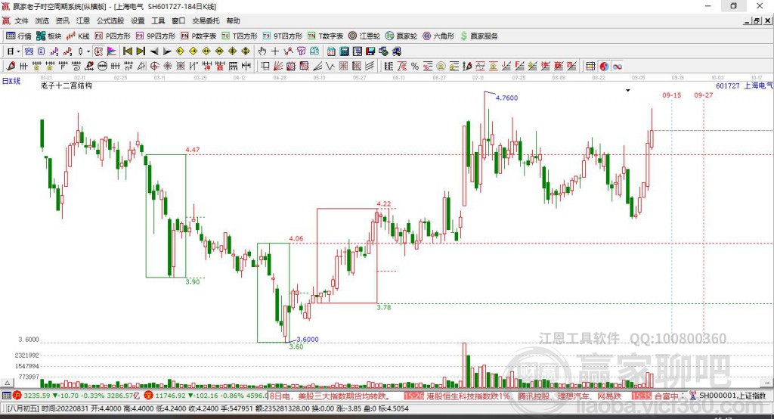Toggle the yin-yang icon in toolbar
The height and width of the screenshot is (419, 774).
604,67
